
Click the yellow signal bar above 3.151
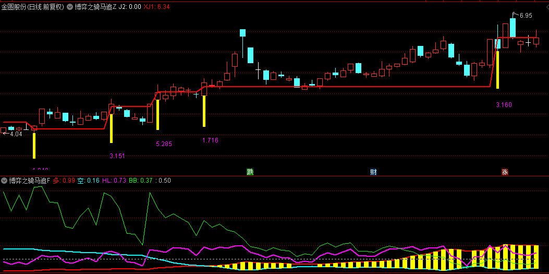tap(112, 128)
